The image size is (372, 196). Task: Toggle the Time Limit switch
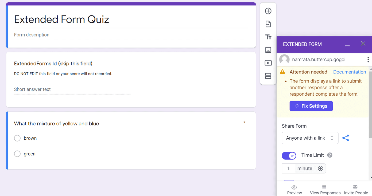(x=289, y=155)
